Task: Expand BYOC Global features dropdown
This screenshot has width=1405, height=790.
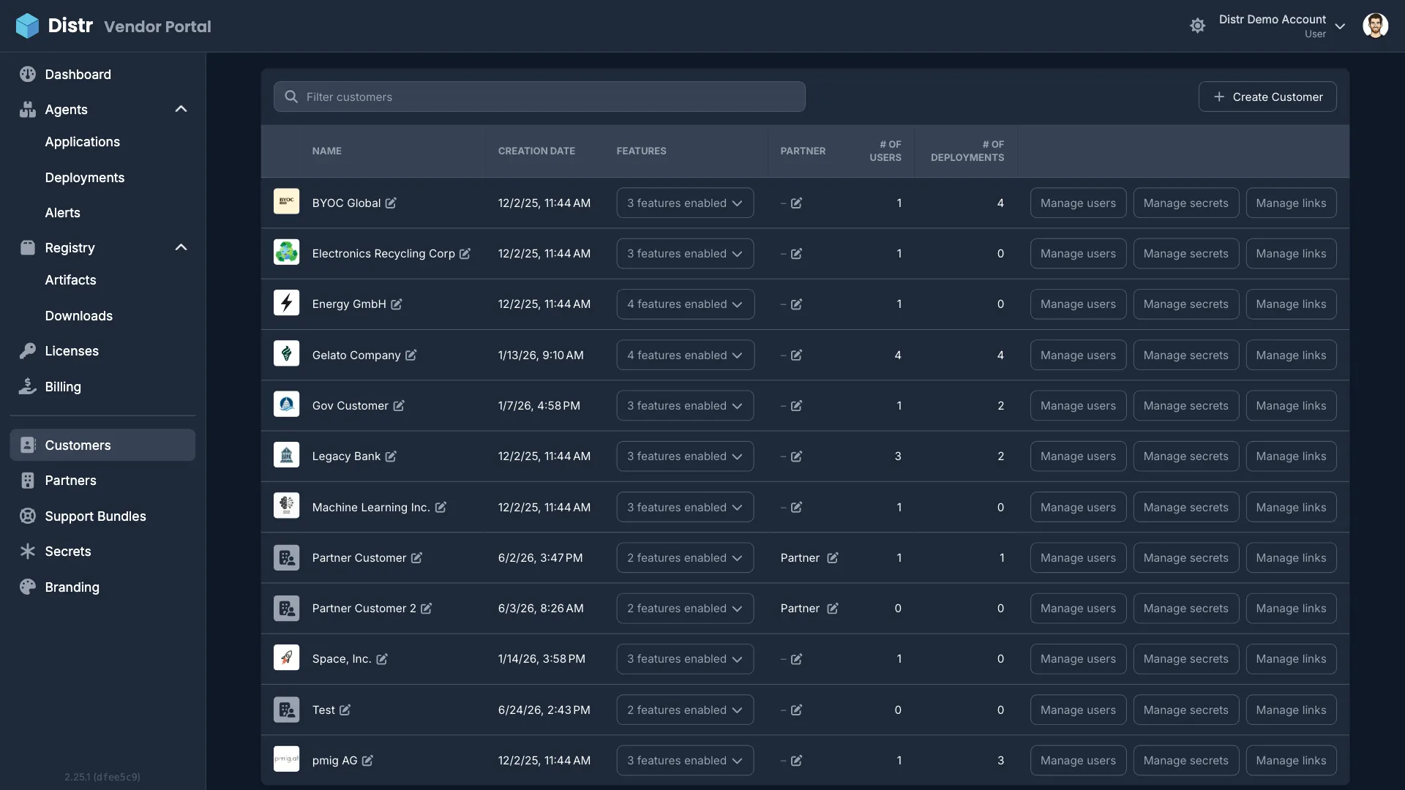Action: click(x=685, y=203)
